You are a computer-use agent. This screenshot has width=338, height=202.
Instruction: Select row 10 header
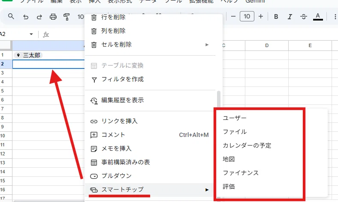(x=6, y=136)
